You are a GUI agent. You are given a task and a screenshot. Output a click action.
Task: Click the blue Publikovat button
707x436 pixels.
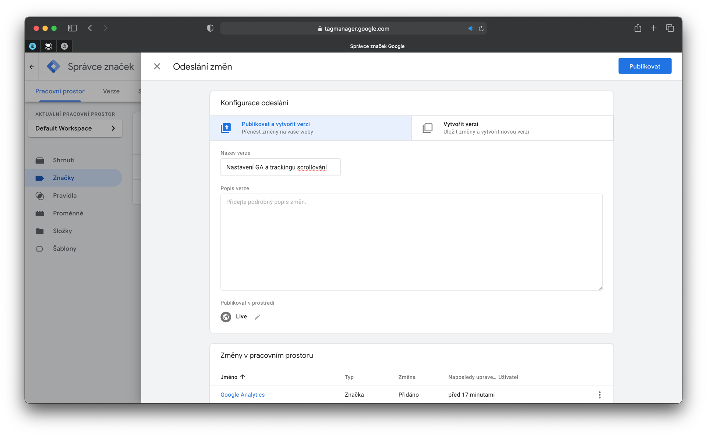pyautogui.click(x=644, y=66)
